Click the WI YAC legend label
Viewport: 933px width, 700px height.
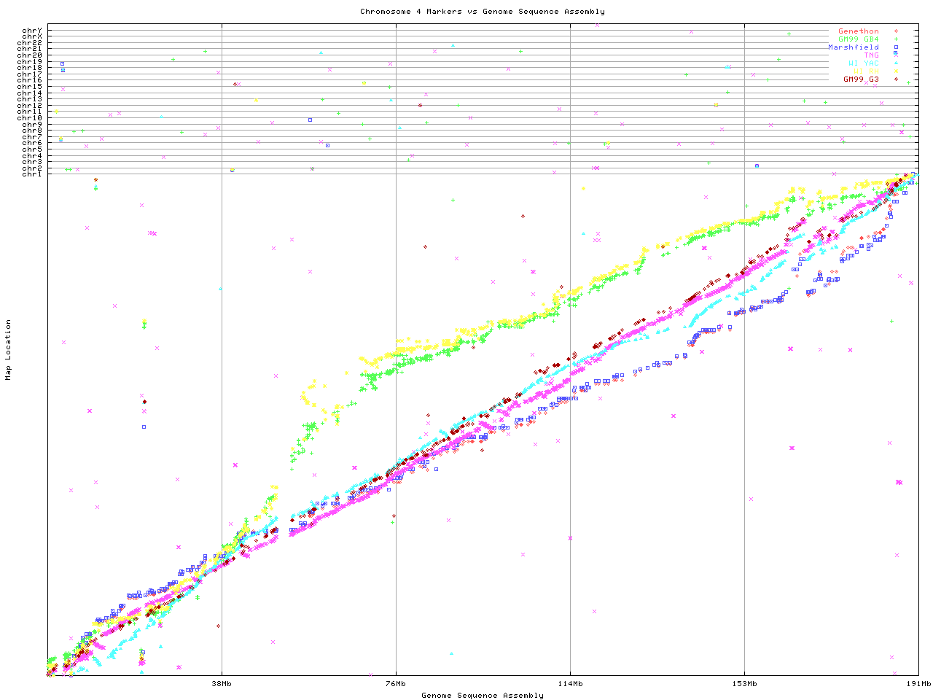coord(863,63)
